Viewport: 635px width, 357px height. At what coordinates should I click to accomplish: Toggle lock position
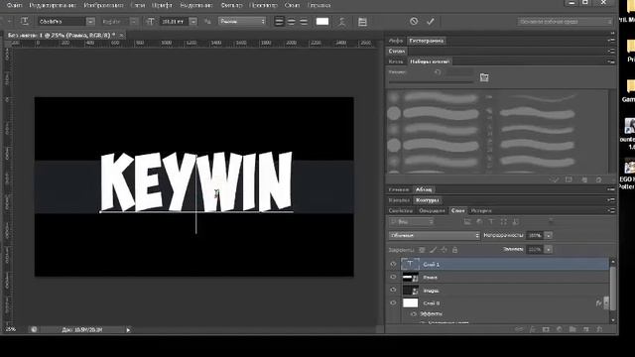tap(444, 250)
